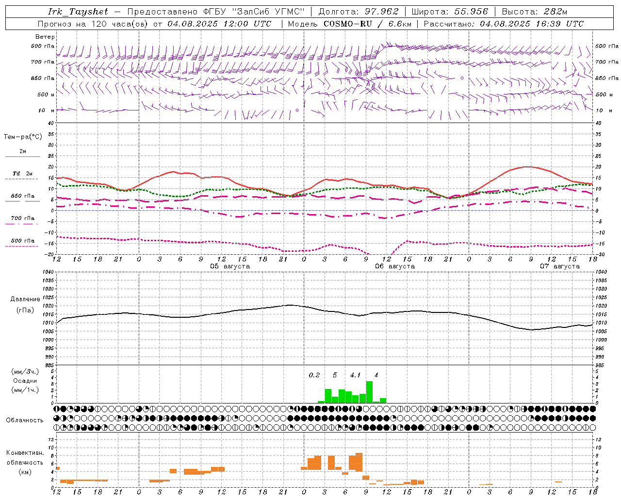The height and width of the screenshot is (496, 621).
Task: Select the (мм/3ч.) precipitation unit label
Action: point(25,372)
